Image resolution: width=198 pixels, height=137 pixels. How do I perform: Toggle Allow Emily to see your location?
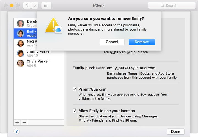(x=75, y=111)
